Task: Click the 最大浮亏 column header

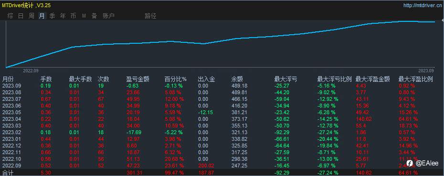Action: [x=285, y=79]
